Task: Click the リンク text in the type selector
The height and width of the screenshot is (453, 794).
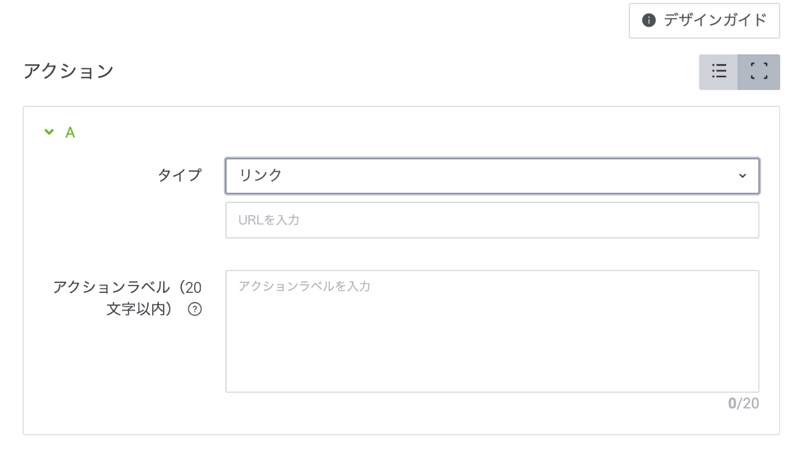Action: [261, 175]
